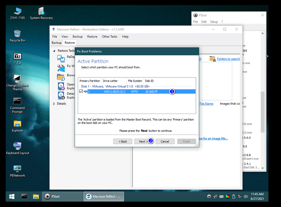This screenshot has height=207, width=281.
Task: Collapse the Restore Tasks section
Action: [x=54, y=51]
